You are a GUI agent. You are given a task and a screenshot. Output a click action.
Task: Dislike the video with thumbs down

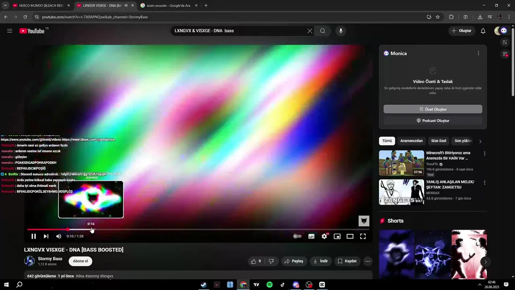271,261
